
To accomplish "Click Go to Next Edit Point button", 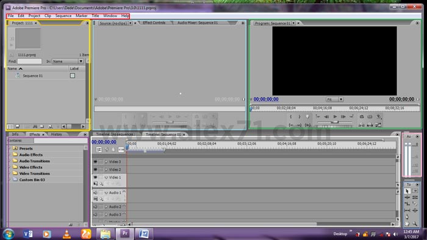I will [x=352, y=116].
